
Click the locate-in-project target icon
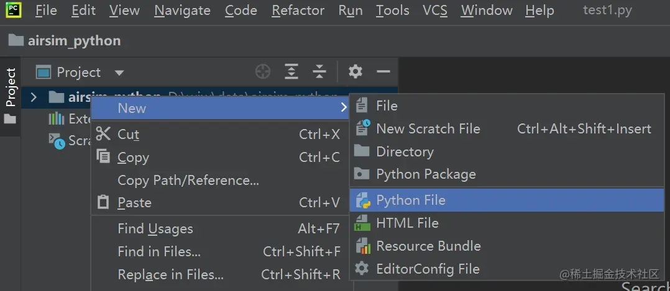[263, 72]
